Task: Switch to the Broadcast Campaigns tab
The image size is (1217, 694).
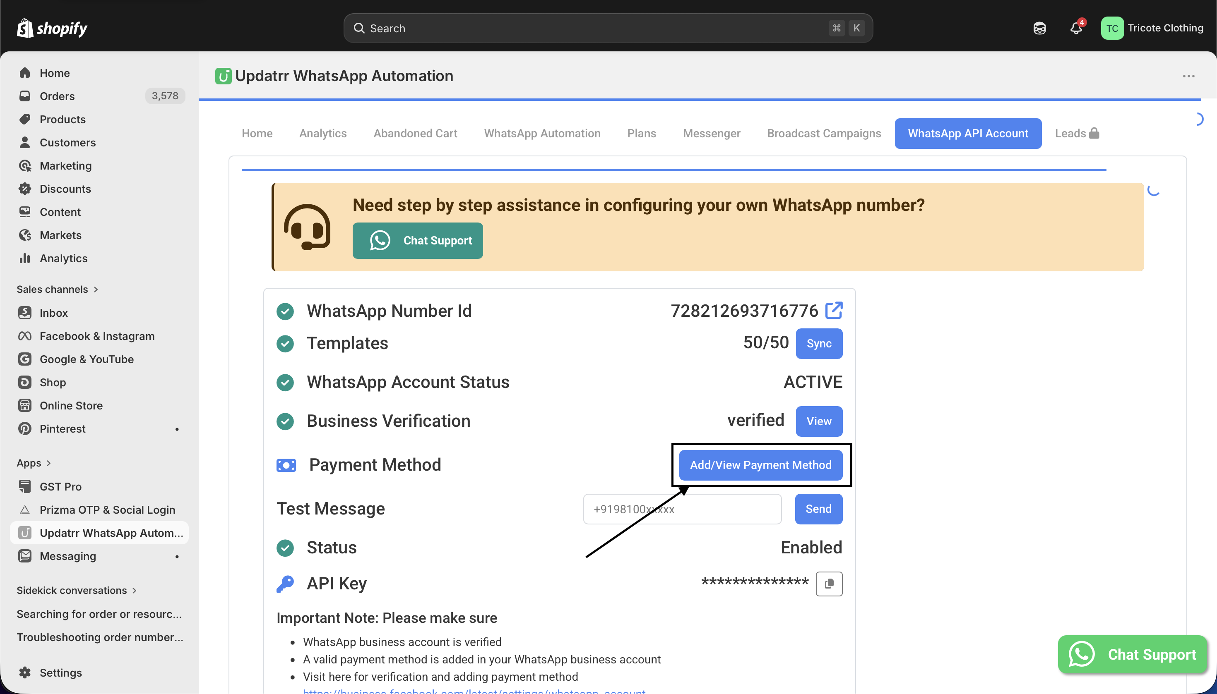Action: pyautogui.click(x=823, y=134)
